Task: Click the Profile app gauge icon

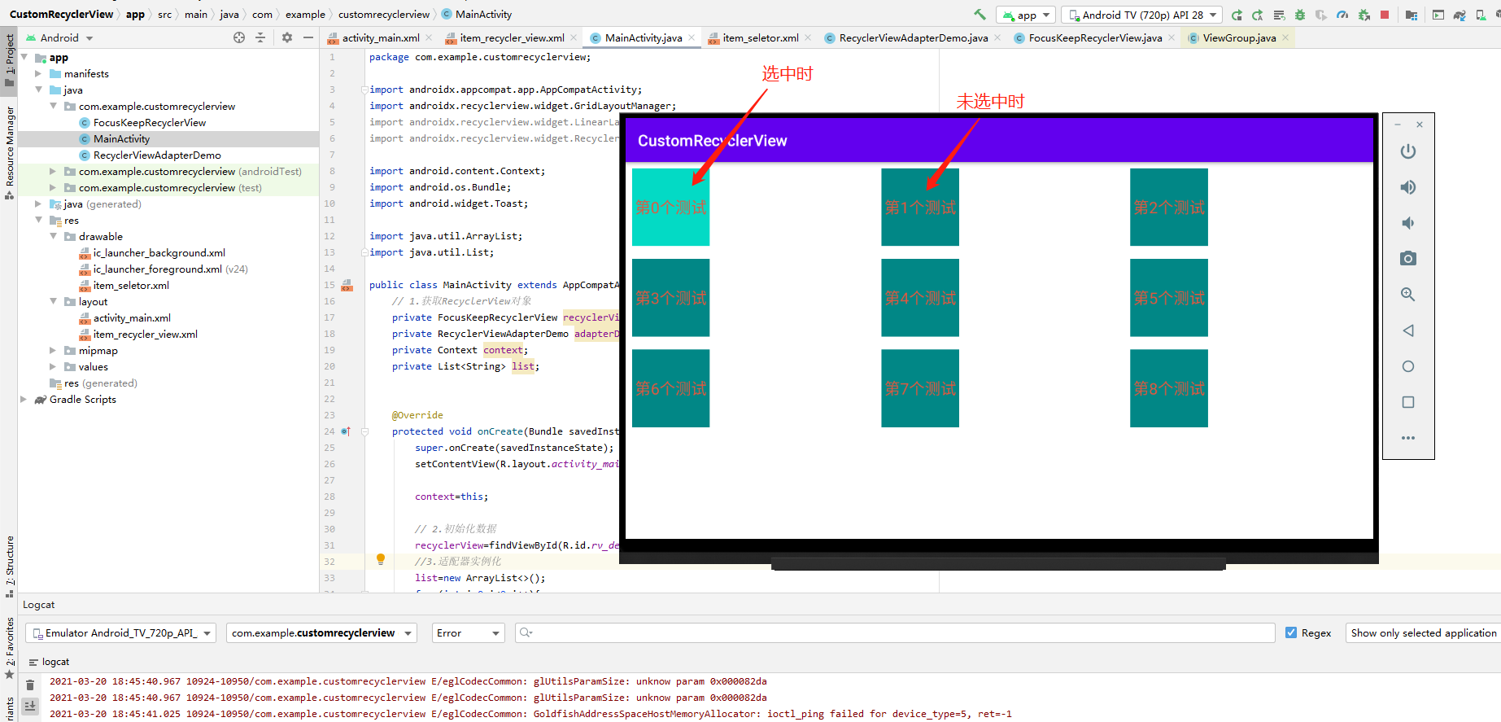Action: click(1342, 15)
